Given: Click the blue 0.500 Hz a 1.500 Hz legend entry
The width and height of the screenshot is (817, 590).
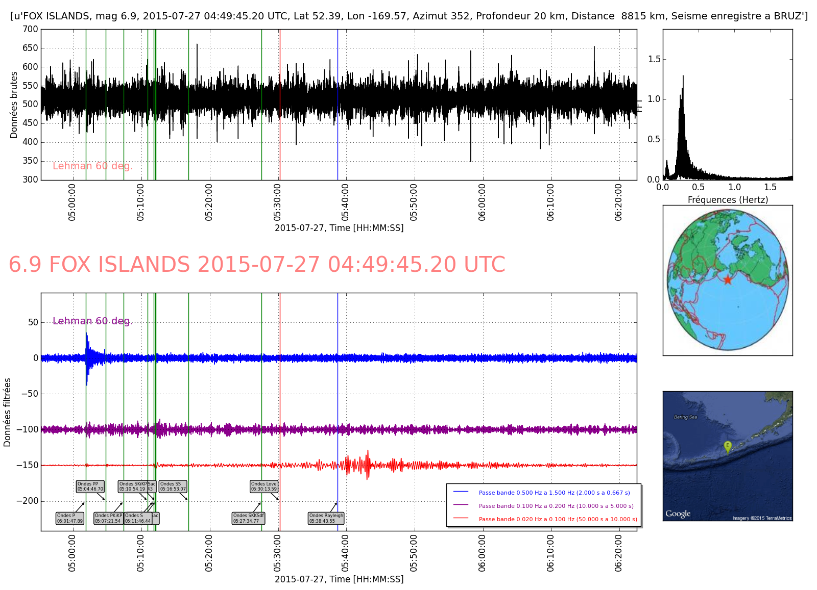Looking at the screenshot, I should point(554,493).
